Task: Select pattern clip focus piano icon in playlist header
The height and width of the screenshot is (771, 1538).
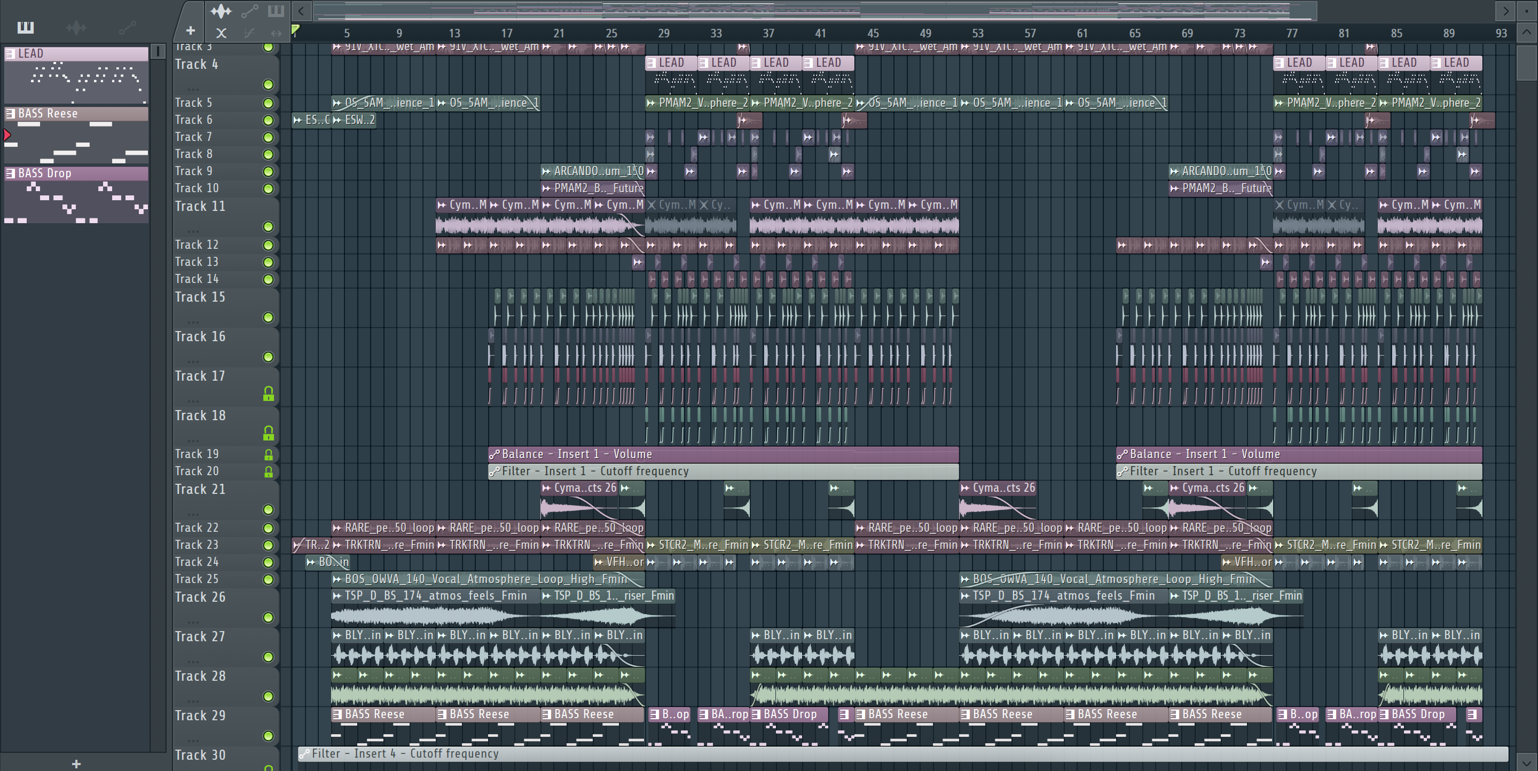Action: pyautogui.click(x=276, y=11)
